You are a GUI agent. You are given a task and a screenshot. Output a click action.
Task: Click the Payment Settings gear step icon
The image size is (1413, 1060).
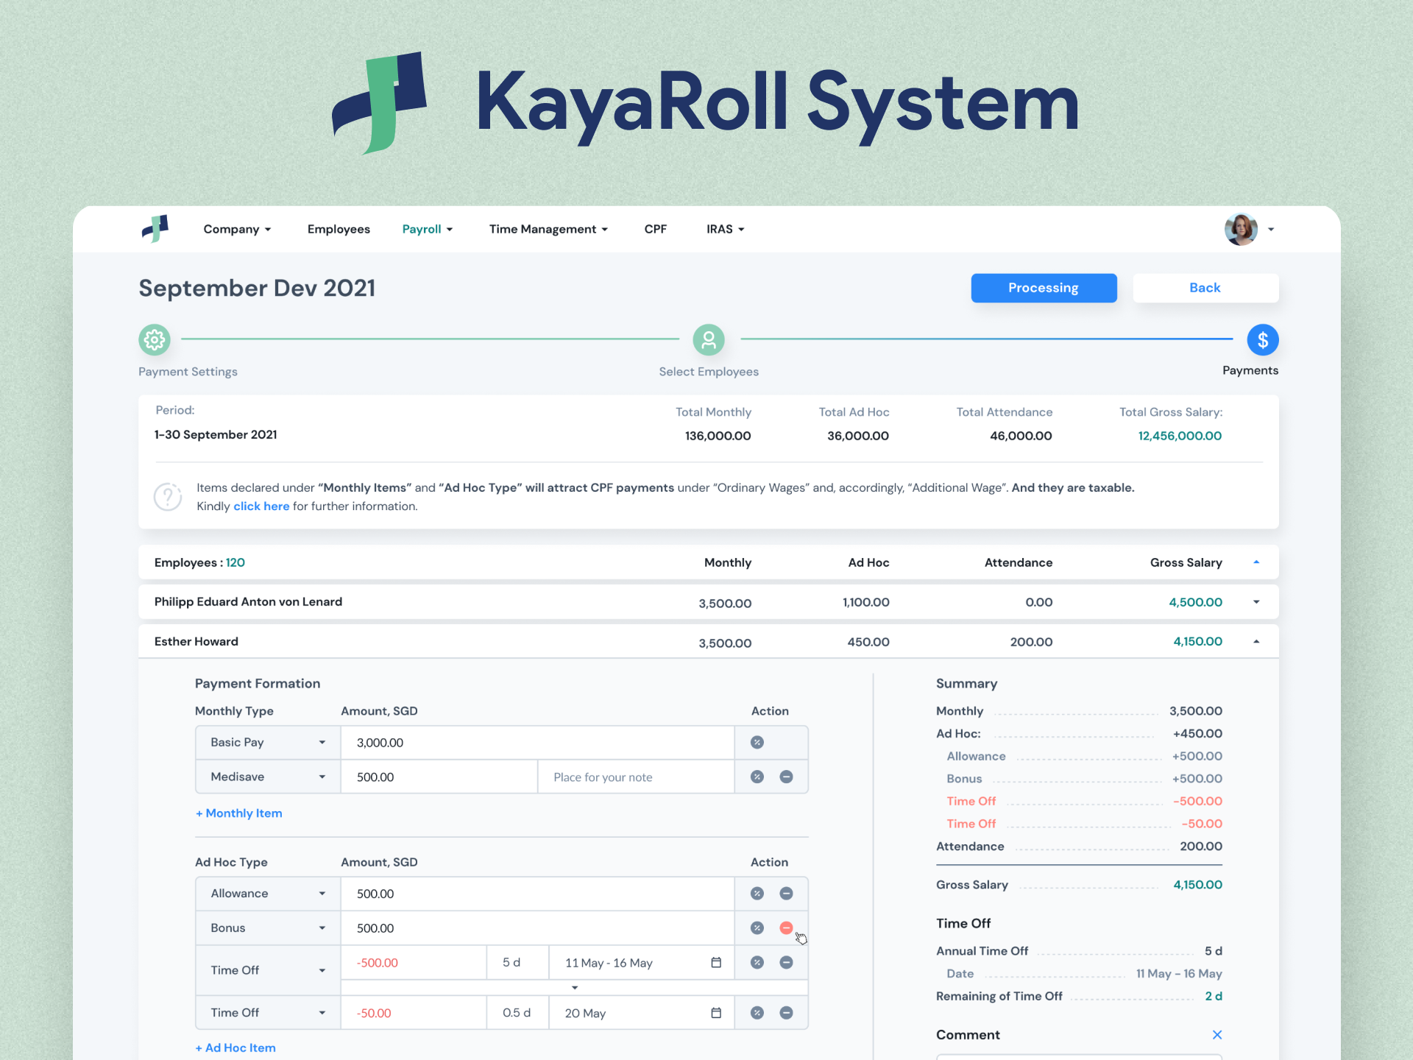coord(155,339)
